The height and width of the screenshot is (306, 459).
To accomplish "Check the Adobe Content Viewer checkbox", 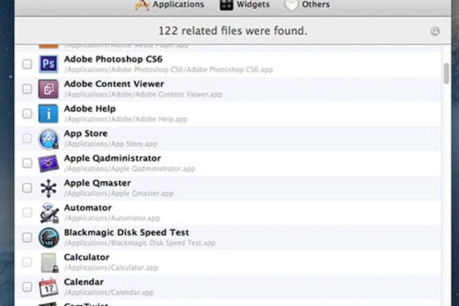I will point(27,89).
